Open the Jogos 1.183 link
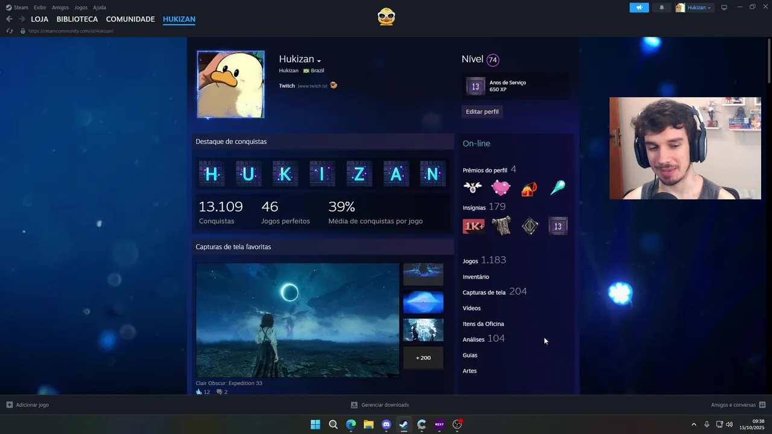 [x=484, y=260]
